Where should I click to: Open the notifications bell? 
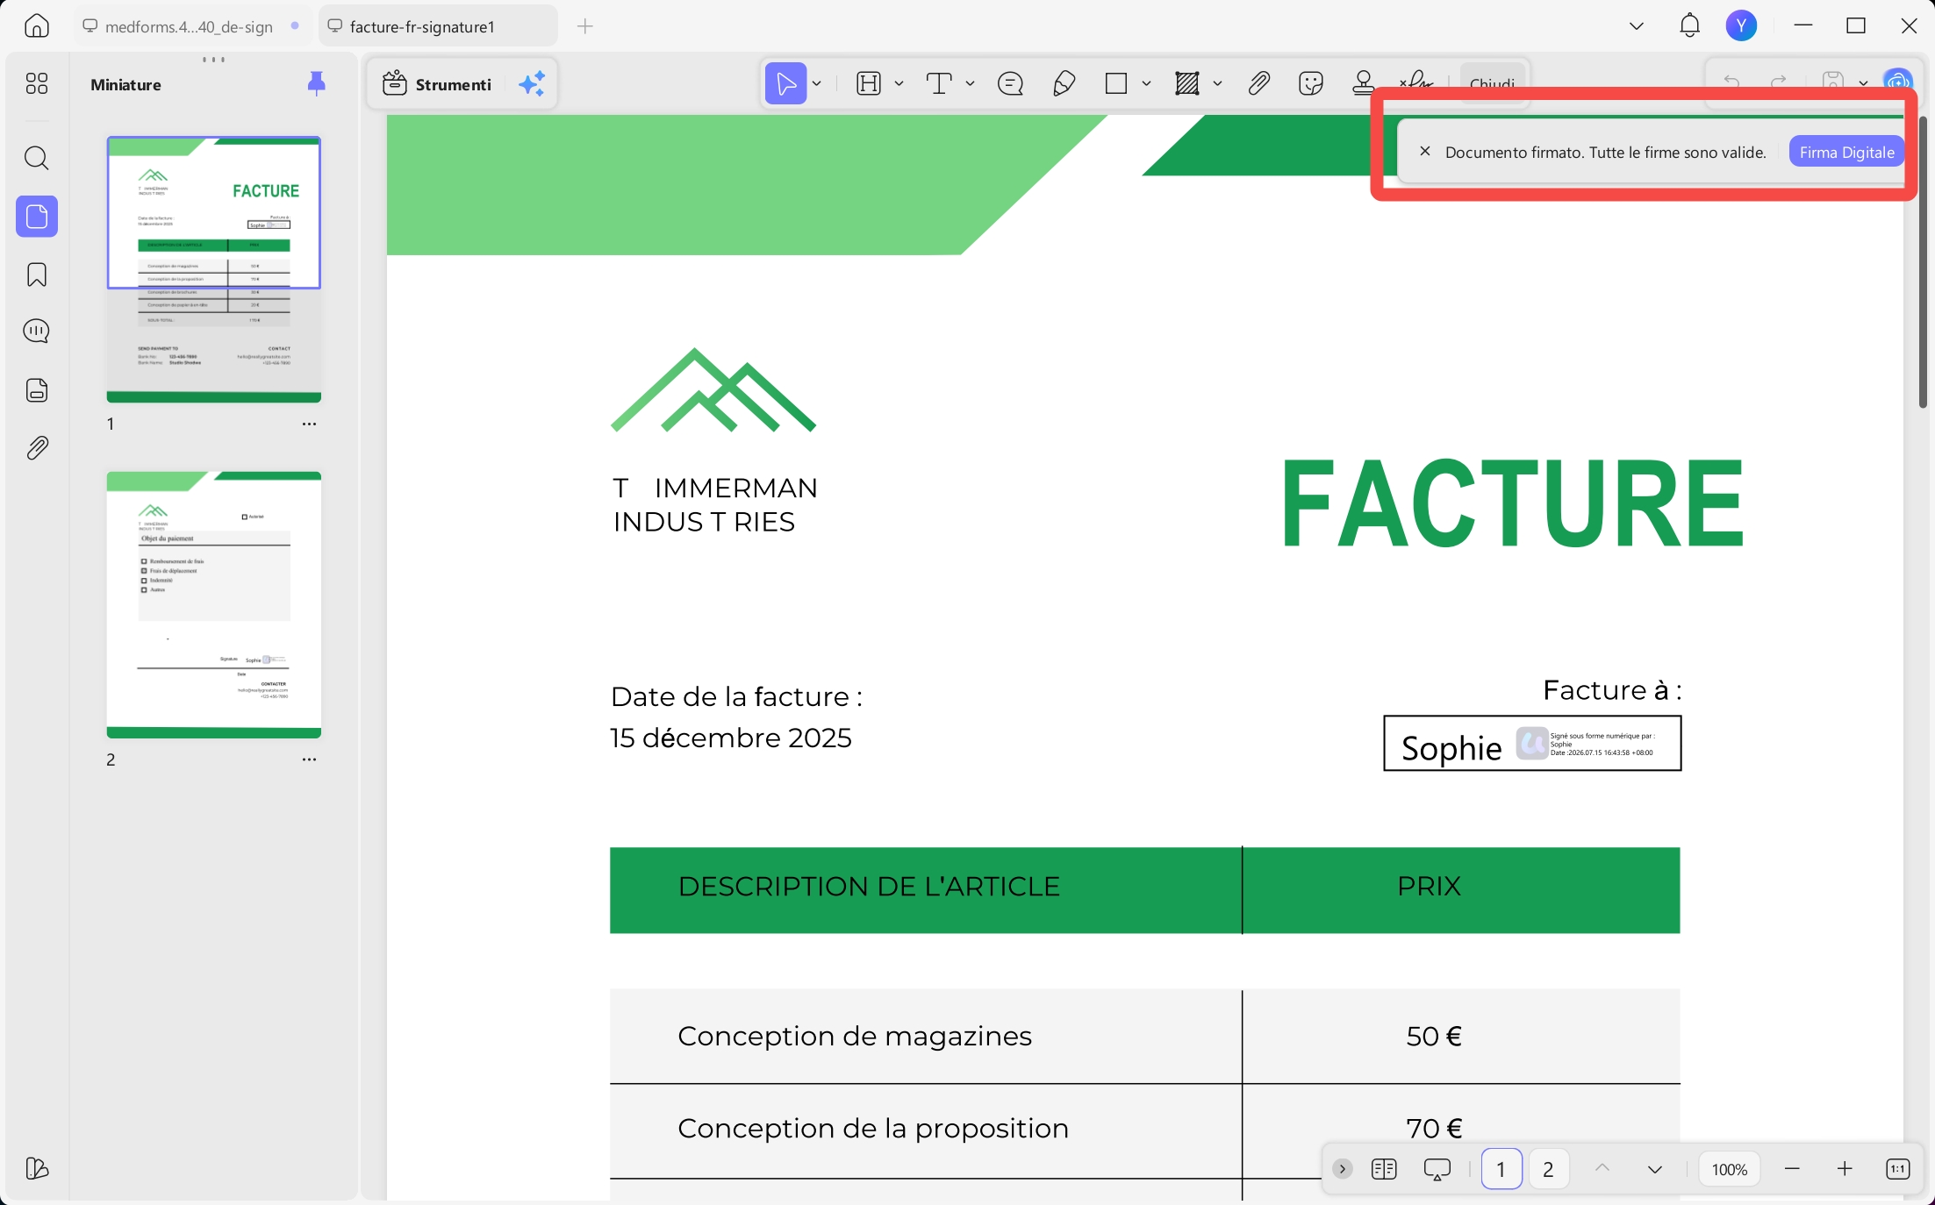pos(1689,26)
